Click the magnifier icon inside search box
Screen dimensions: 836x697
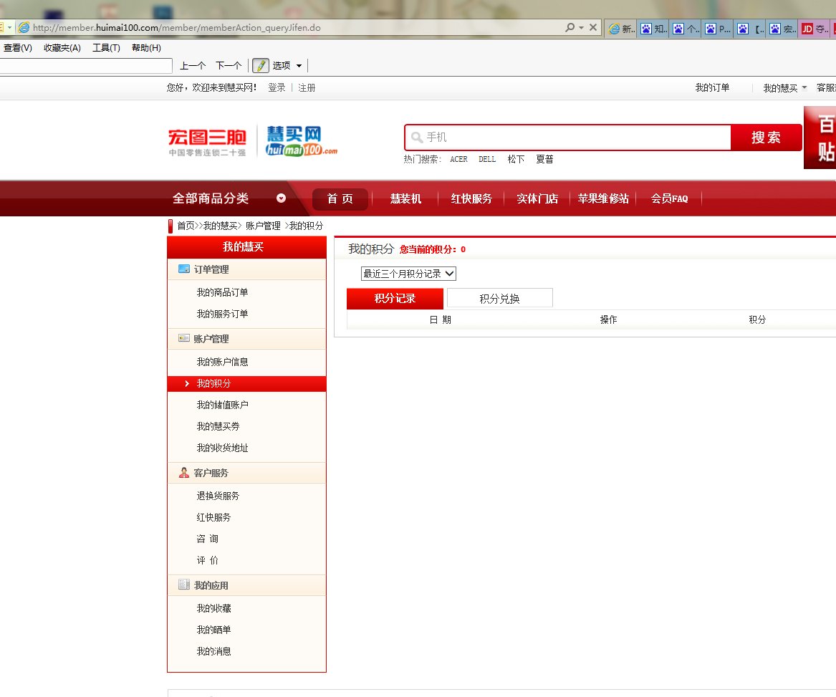point(415,136)
